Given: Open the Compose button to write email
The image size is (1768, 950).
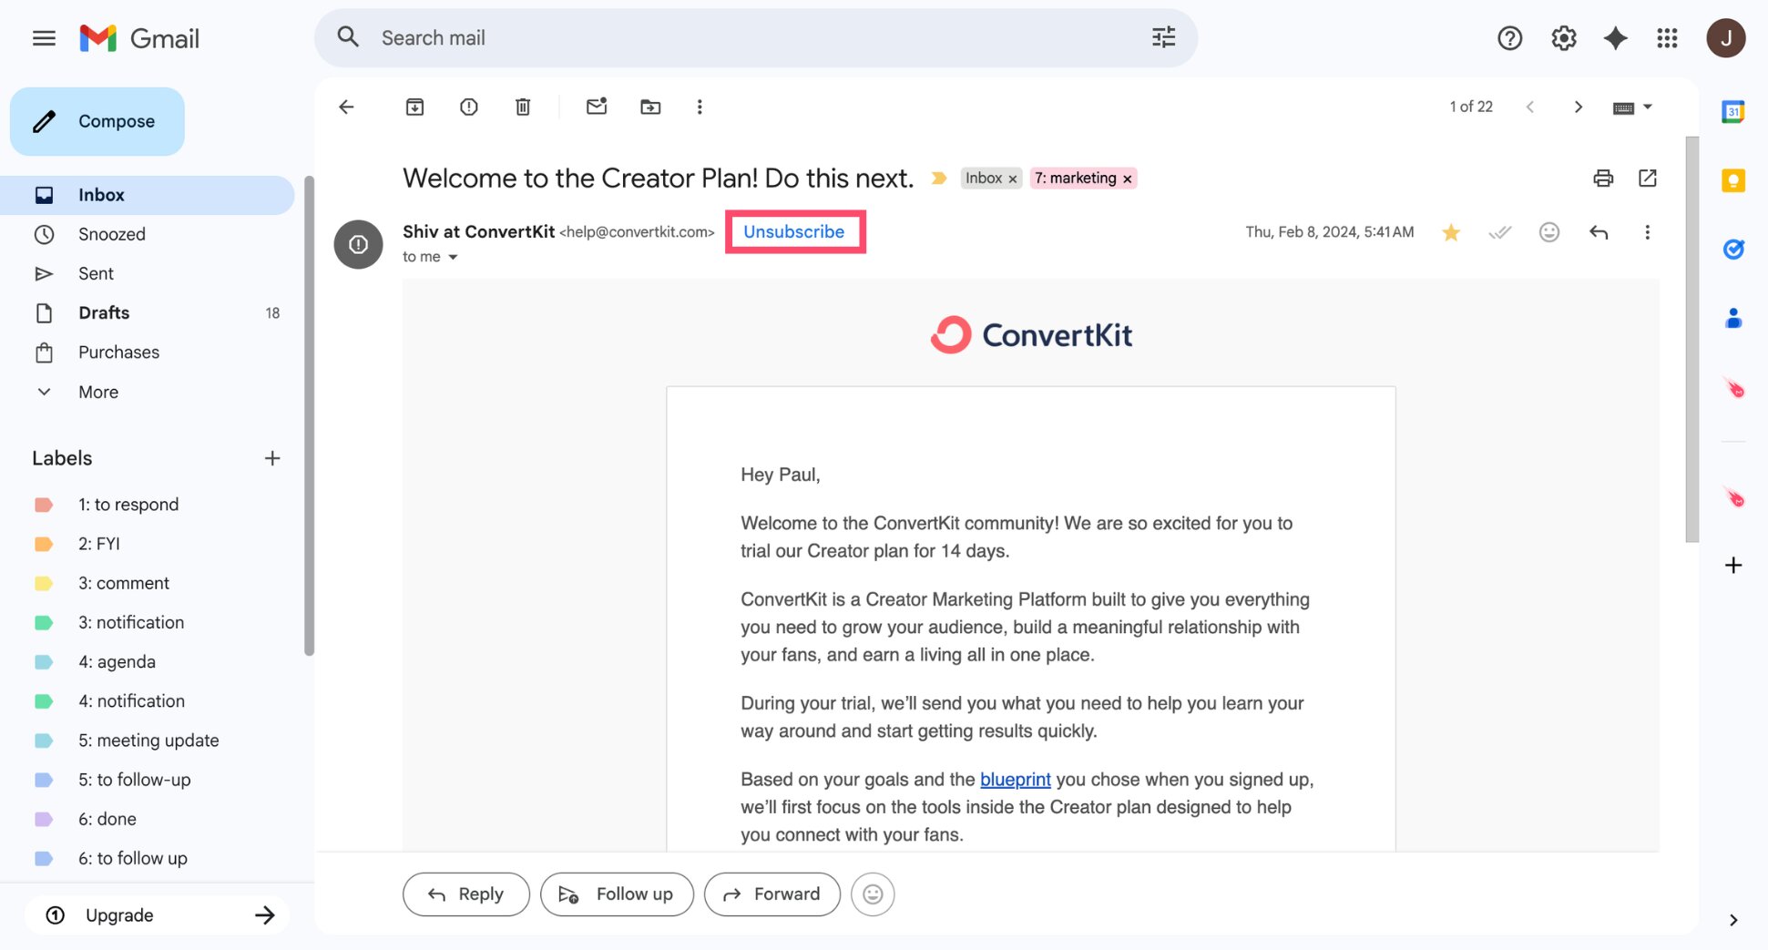Looking at the screenshot, I should pyautogui.click(x=97, y=120).
